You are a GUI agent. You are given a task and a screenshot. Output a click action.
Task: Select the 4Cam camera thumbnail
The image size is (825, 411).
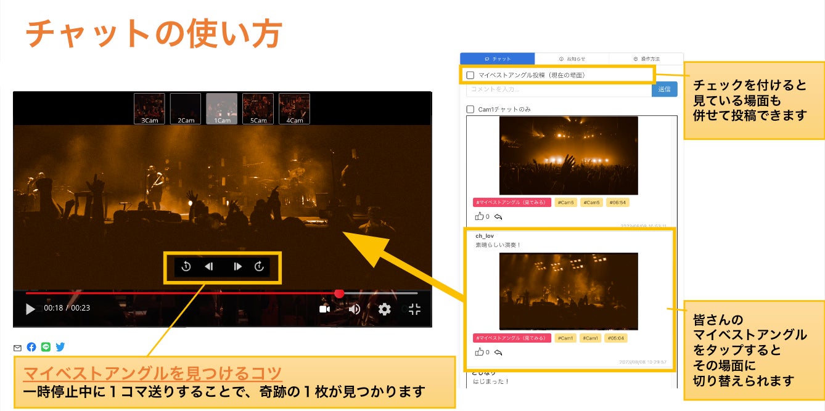click(294, 108)
